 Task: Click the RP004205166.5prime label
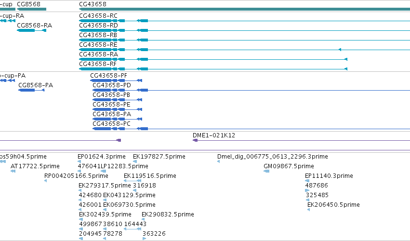(76, 176)
